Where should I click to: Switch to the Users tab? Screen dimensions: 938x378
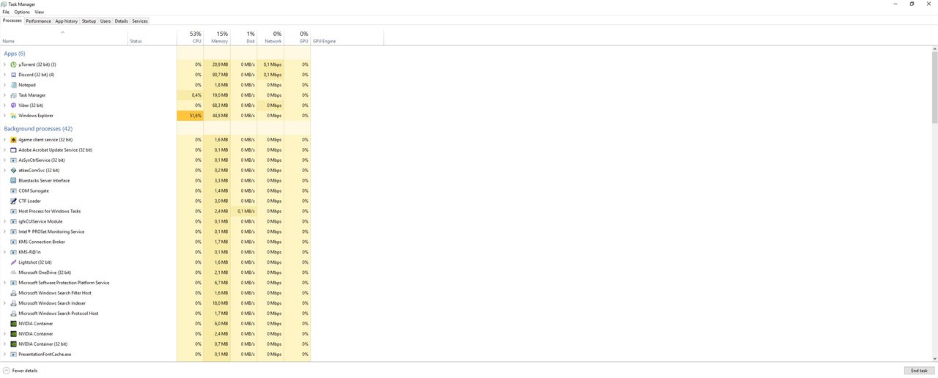pyautogui.click(x=106, y=21)
